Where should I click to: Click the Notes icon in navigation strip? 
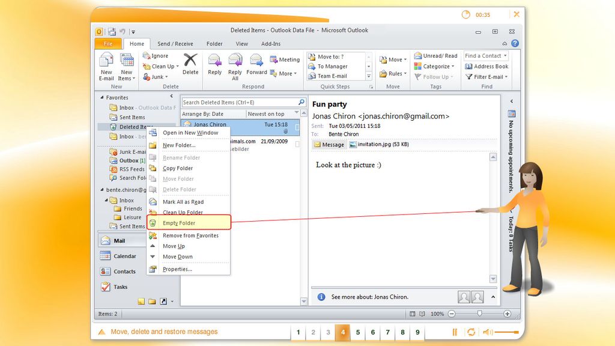[141, 302]
